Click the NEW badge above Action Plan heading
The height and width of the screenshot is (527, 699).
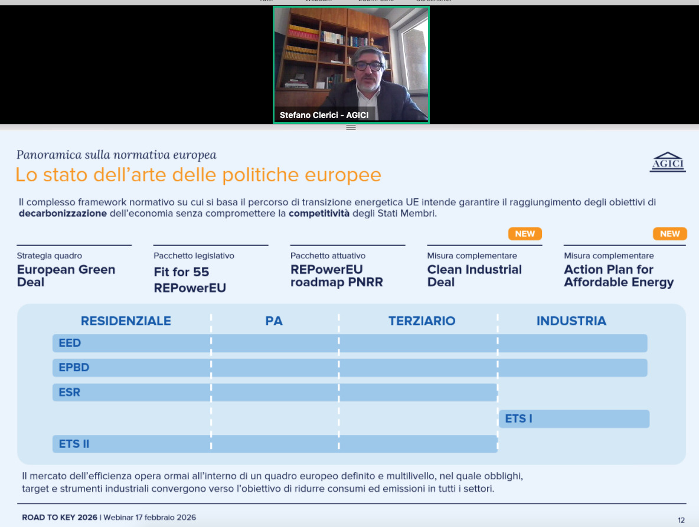click(x=669, y=234)
